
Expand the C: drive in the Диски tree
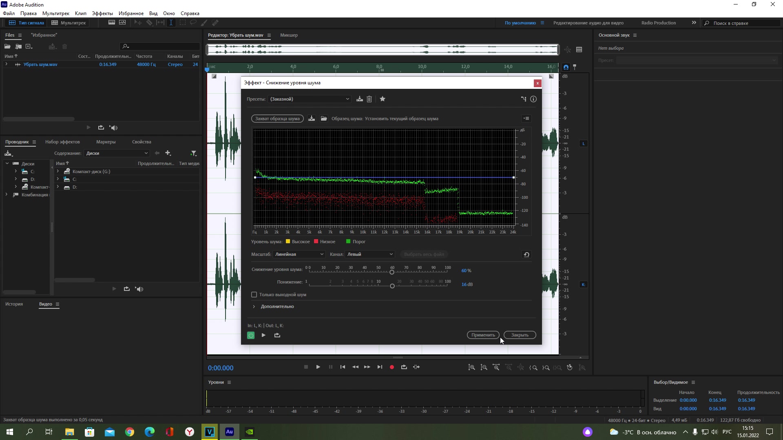tap(15, 172)
